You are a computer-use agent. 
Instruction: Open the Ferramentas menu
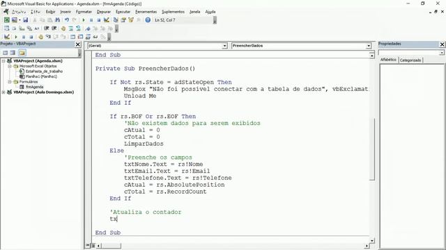[x=146, y=12]
